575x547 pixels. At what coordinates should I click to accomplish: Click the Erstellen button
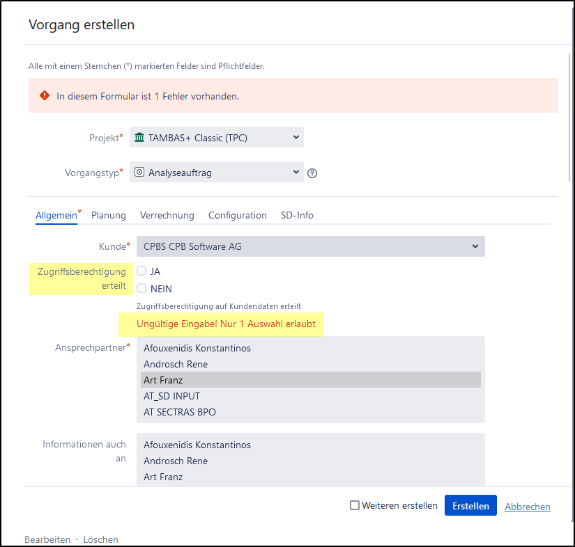pyautogui.click(x=470, y=506)
